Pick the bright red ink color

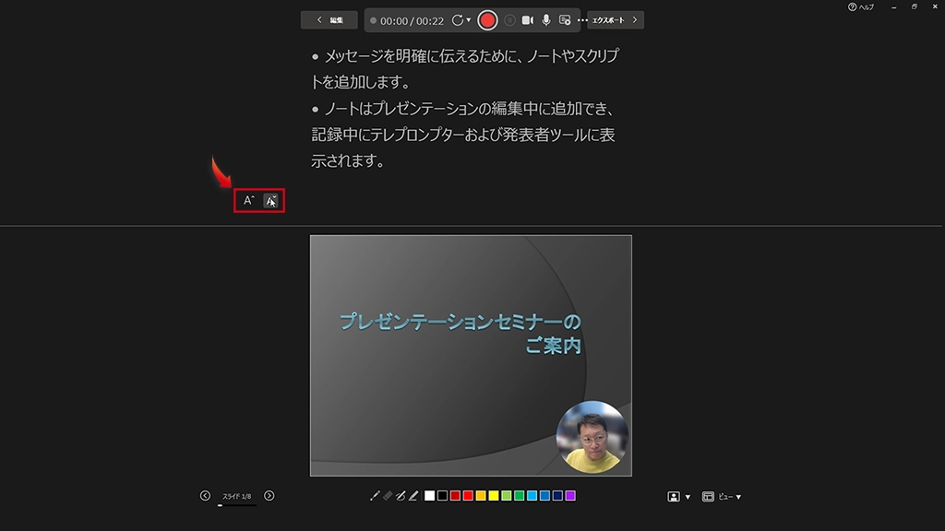[468, 495]
